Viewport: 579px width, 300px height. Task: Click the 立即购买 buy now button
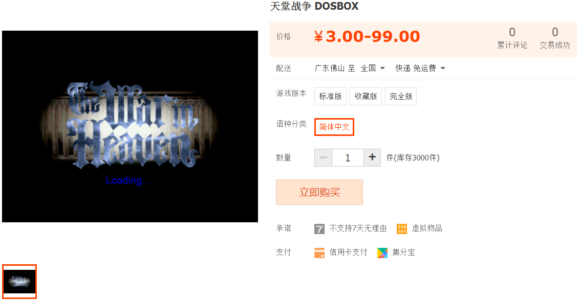coord(319,192)
